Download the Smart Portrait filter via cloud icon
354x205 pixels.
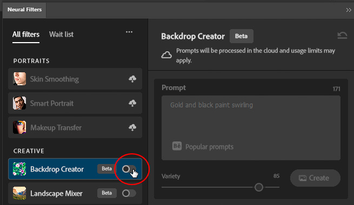click(x=132, y=103)
